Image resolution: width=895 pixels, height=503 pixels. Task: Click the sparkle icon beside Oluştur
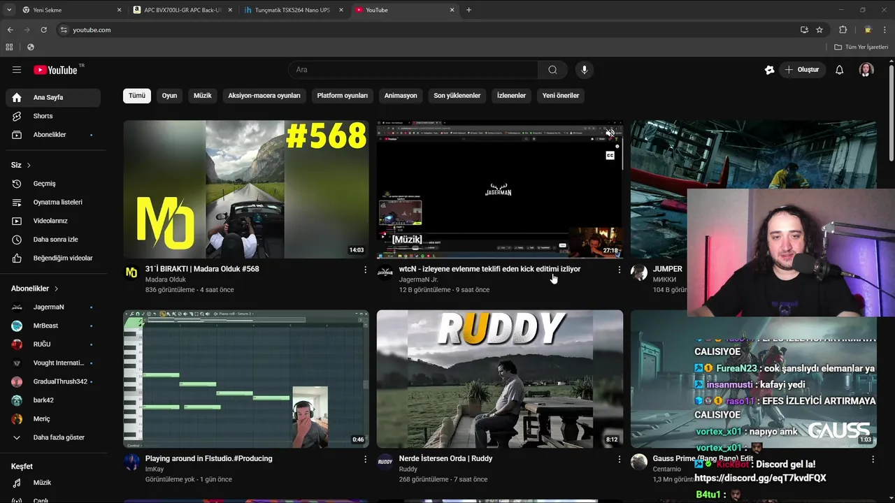click(769, 70)
